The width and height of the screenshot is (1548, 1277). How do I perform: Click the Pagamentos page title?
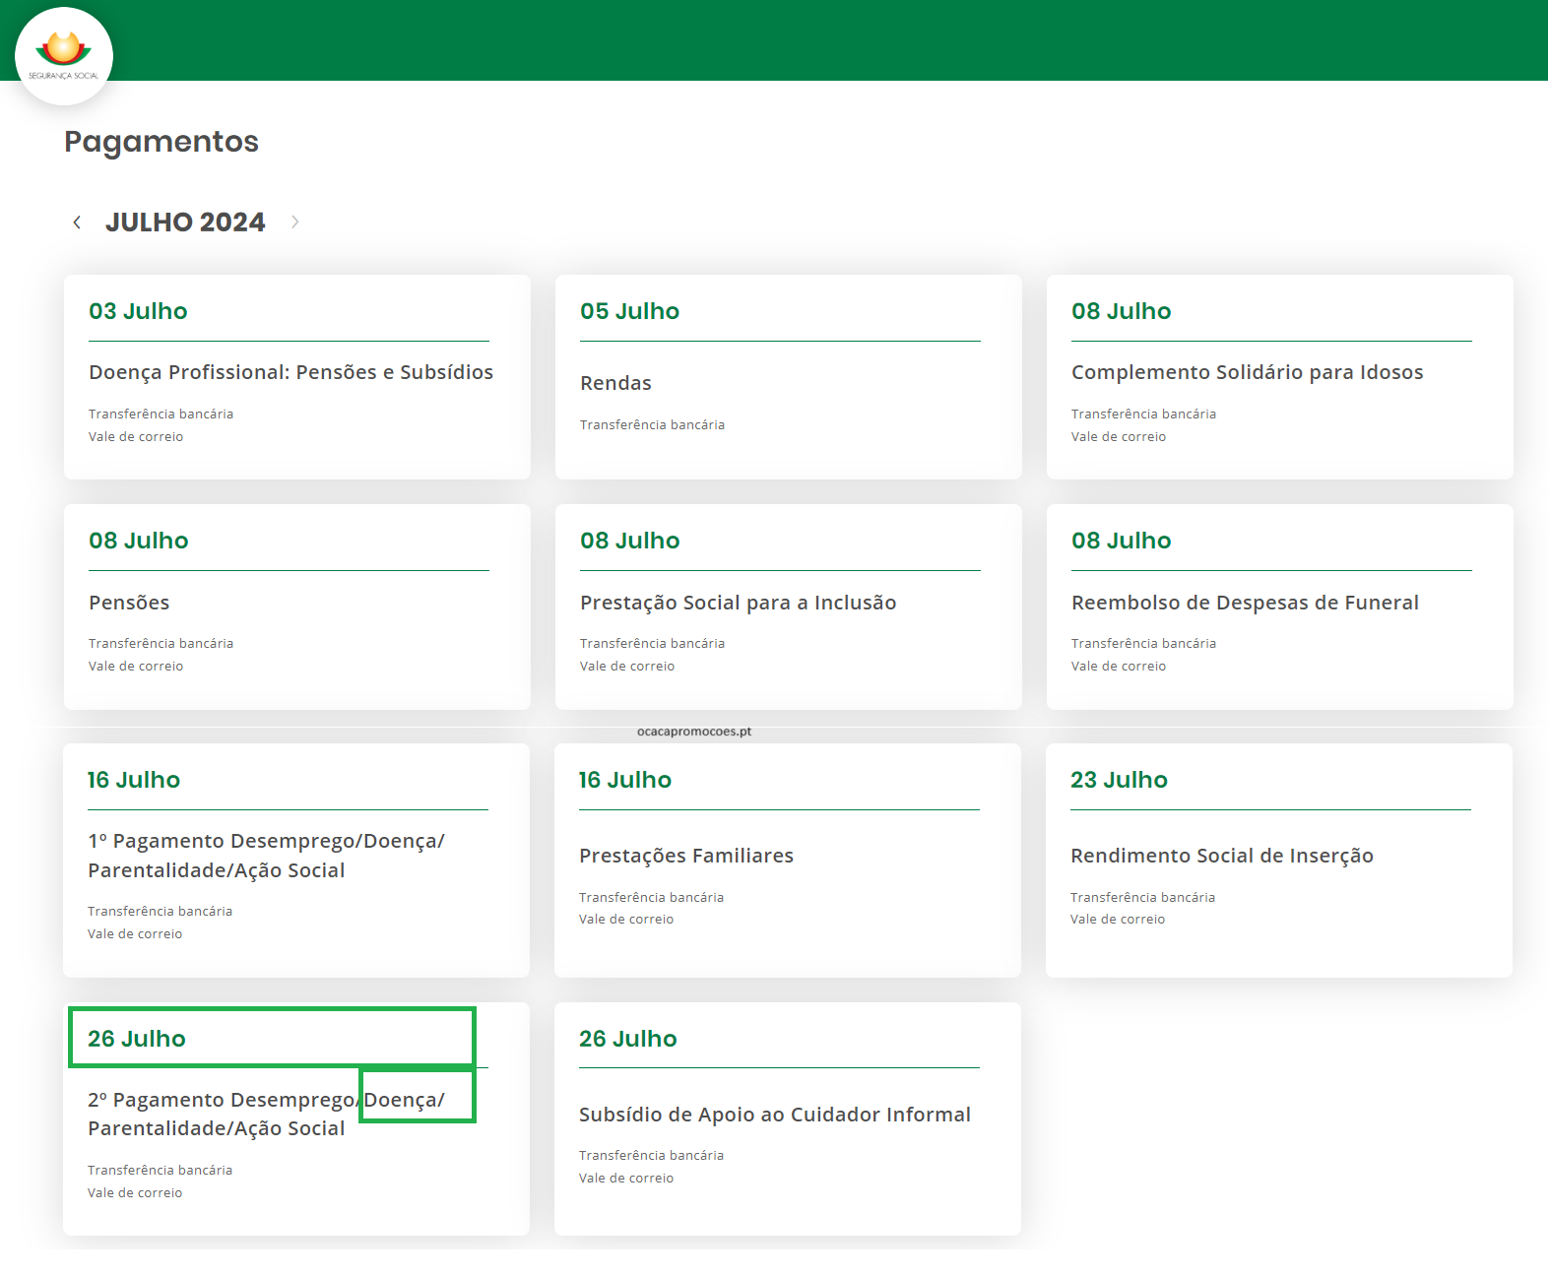tap(161, 142)
